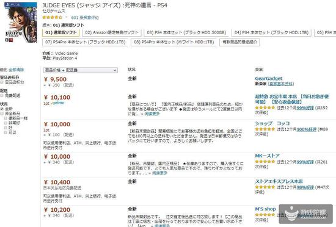Select version 03) PS4 本体セット 500GB
This screenshot has width=336, height=227.
click(x=186, y=32)
